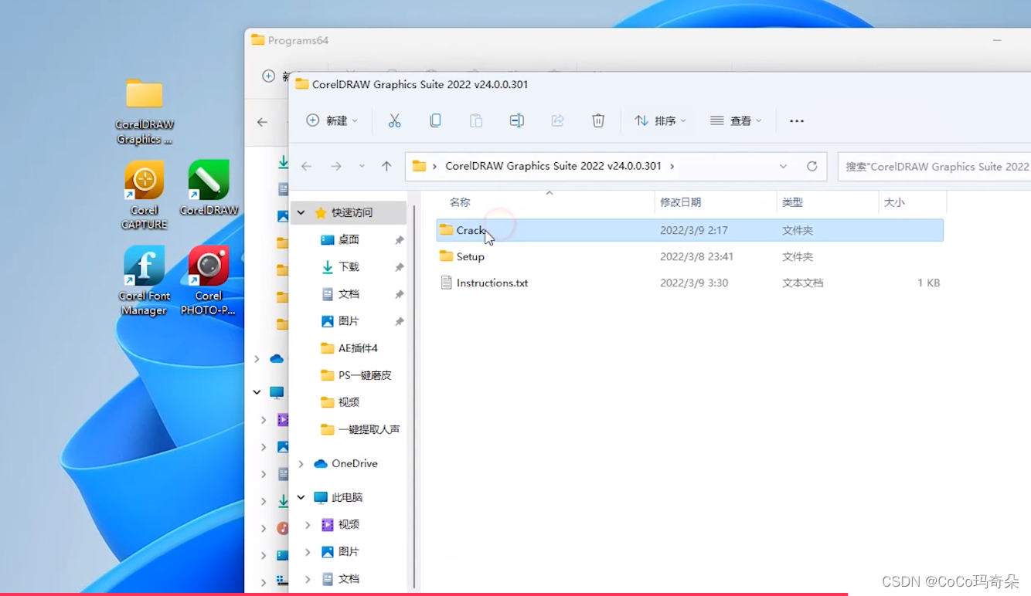Click the pin icon beside 桌面
The width and height of the screenshot is (1031, 596).
(400, 240)
